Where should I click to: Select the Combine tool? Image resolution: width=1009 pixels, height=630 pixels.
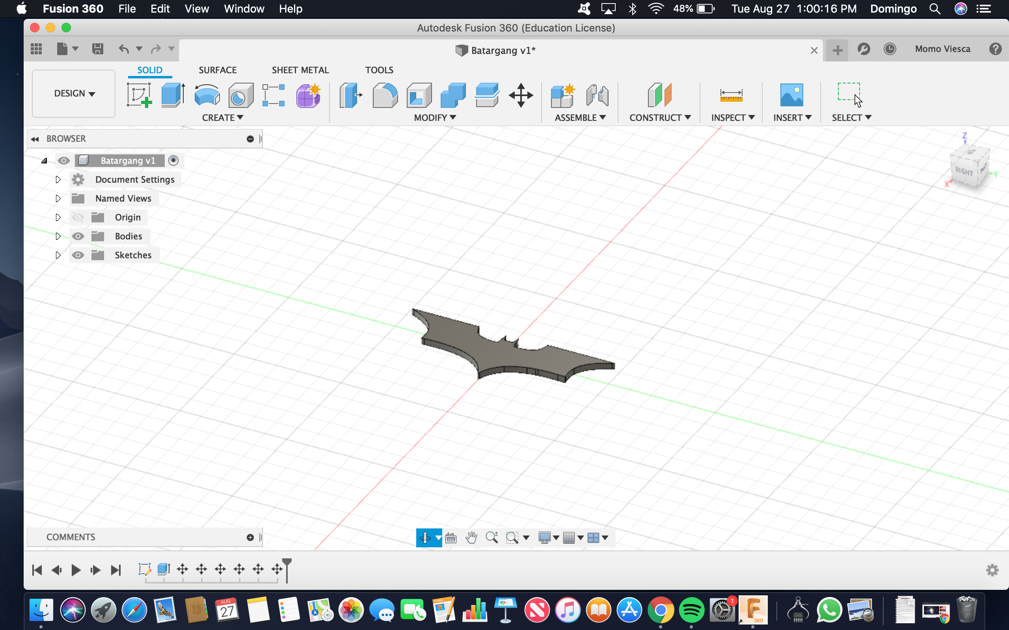pyautogui.click(x=453, y=95)
